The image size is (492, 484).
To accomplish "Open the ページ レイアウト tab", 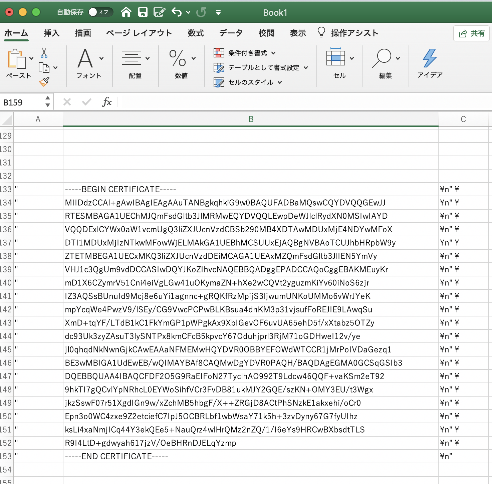I will tap(139, 33).
